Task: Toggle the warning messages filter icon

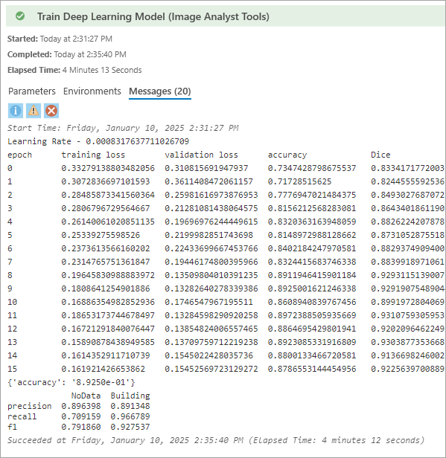Action: coord(34,111)
